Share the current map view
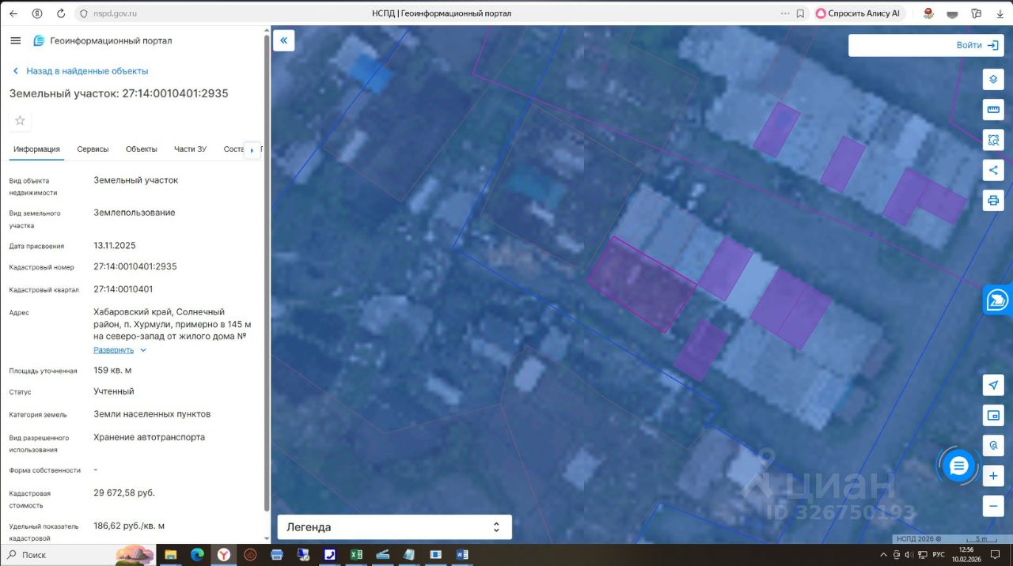Screen dimensions: 1013x566 point(993,170)
